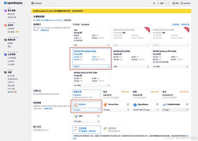Open the cpu resource dropdown
198x141 pixels.
pyautogui.click(x=91, y=45)
